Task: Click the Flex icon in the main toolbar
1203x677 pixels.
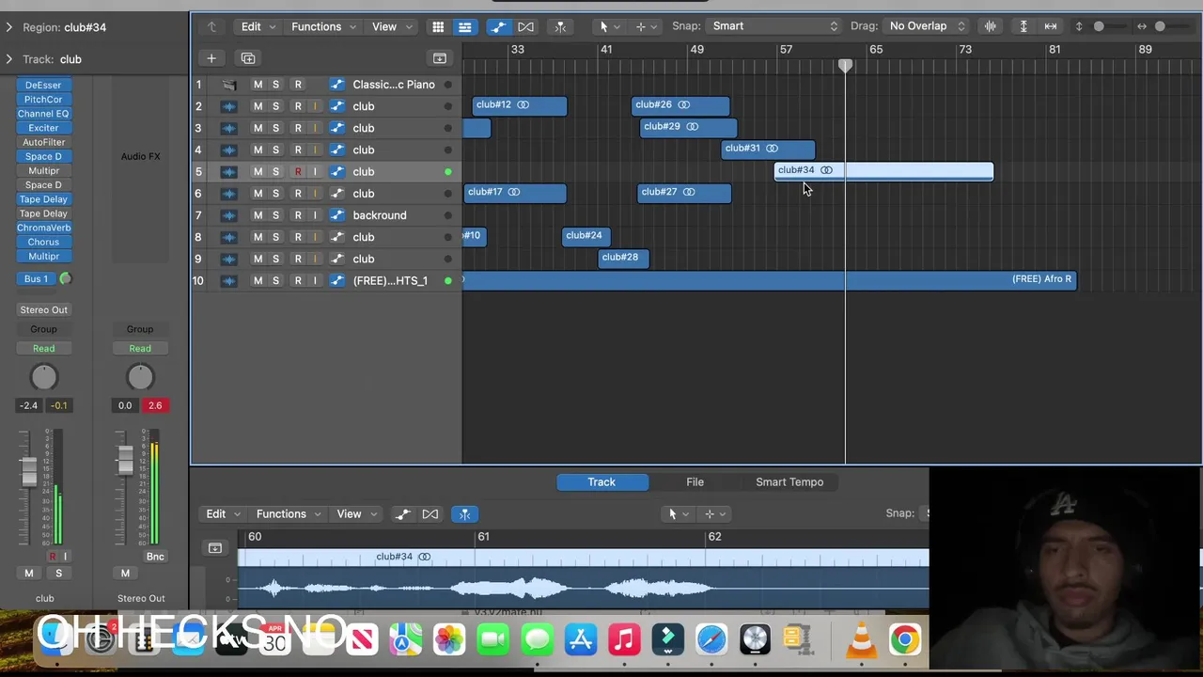Action: click(525, 26)
